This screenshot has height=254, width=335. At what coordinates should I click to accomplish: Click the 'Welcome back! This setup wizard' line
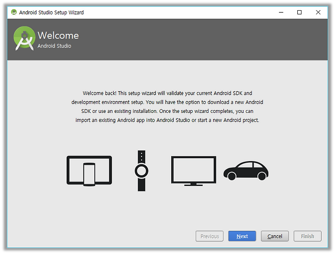point(167,93)
